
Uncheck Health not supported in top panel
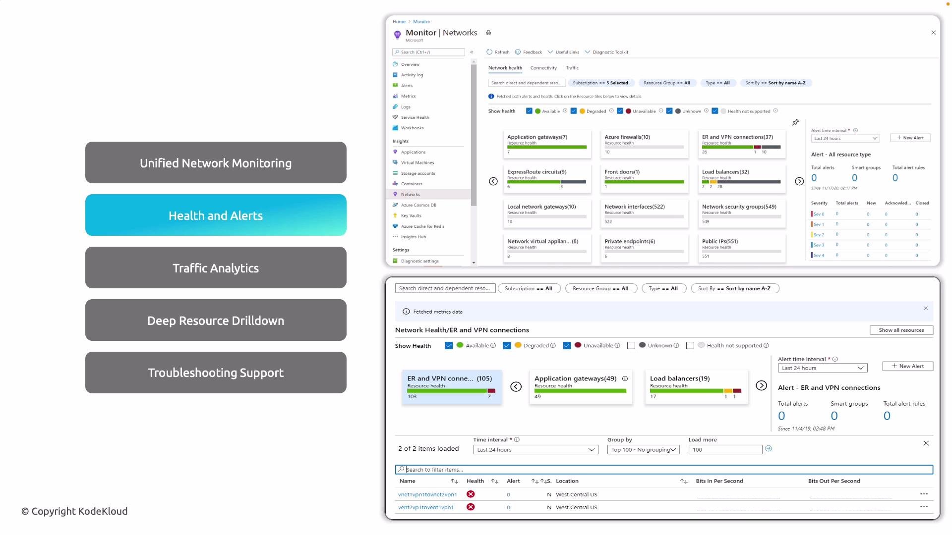tap(715, 111)
